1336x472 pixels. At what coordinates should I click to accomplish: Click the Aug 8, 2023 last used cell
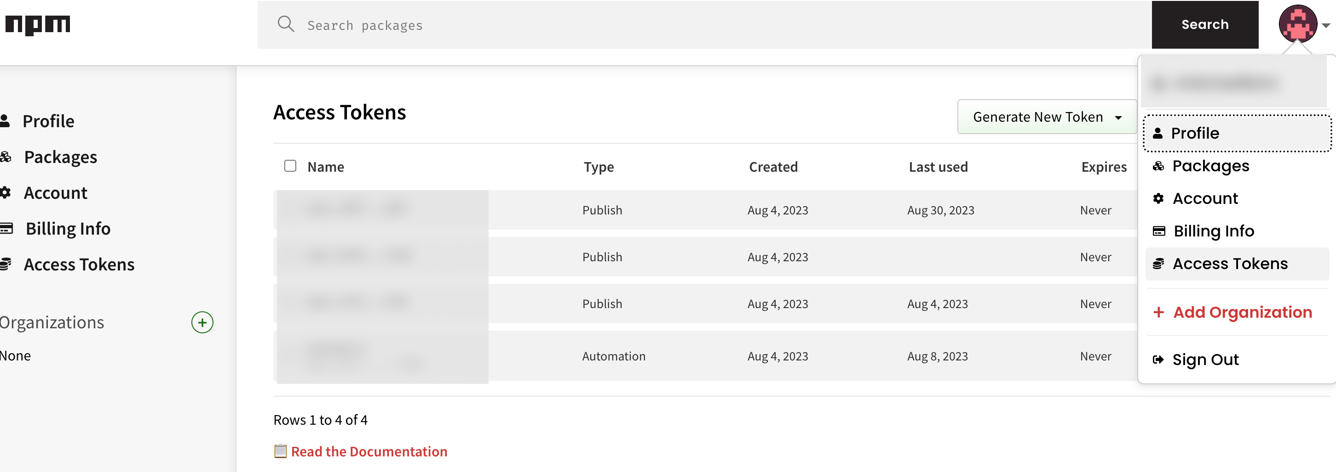937,356
